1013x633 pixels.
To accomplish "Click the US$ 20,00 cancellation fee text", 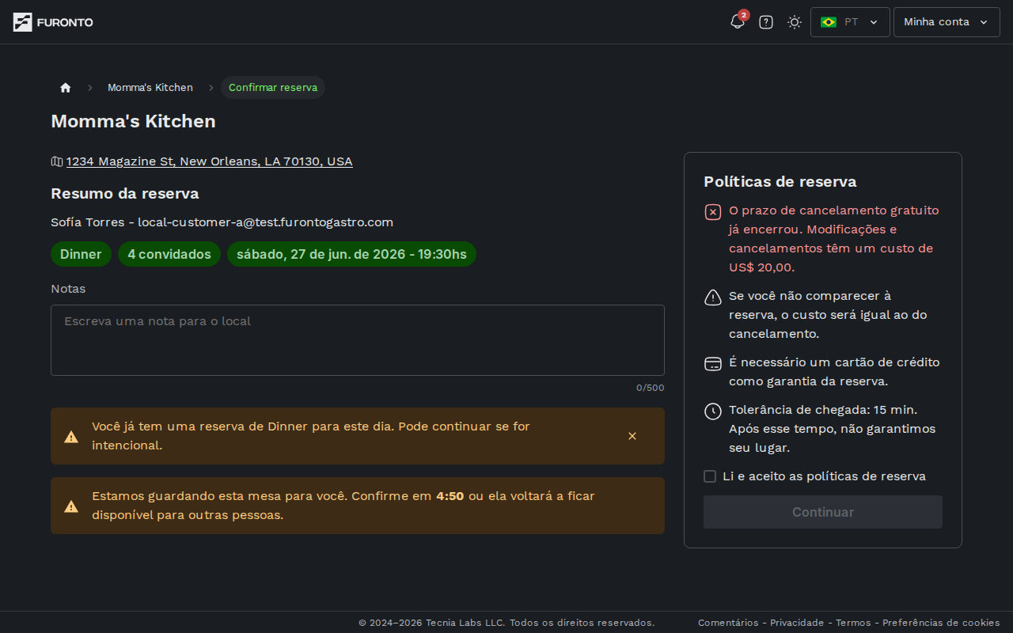I will click(x=761, y=267).
